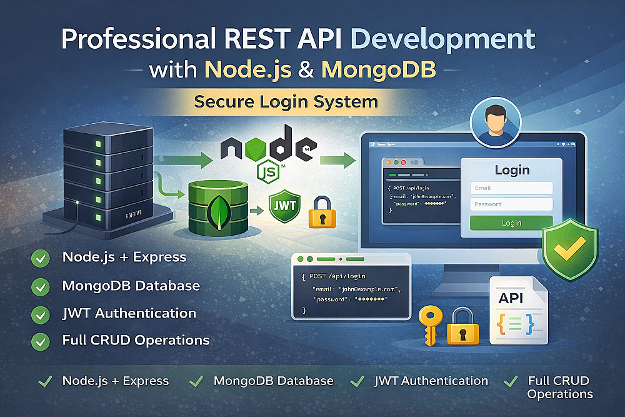Click the password line in standalone code window

coord(351,299)
